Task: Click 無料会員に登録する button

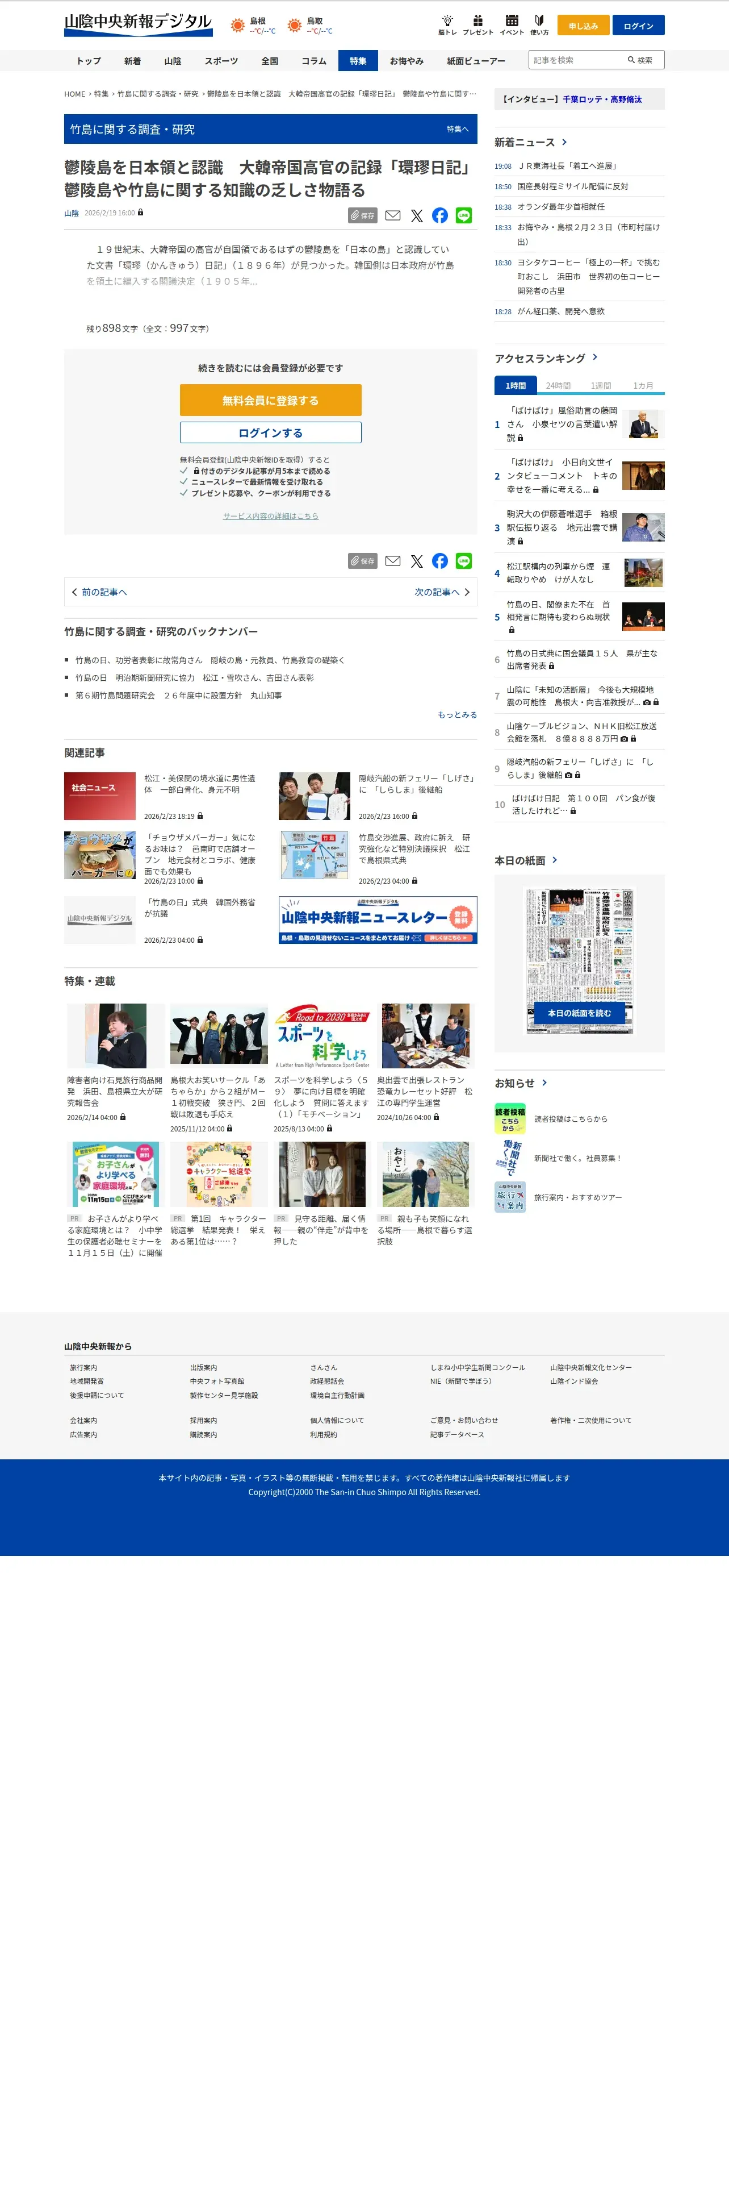Action: (271, 400)
